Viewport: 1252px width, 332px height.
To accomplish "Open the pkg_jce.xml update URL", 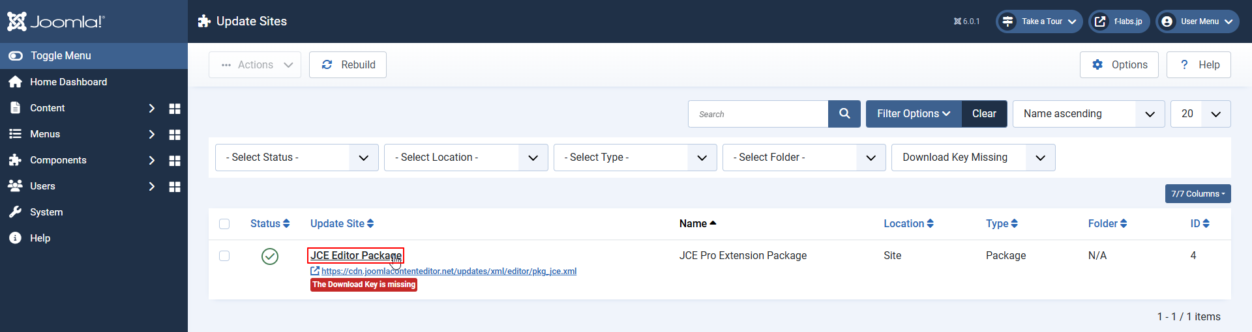I will (449, 271).
